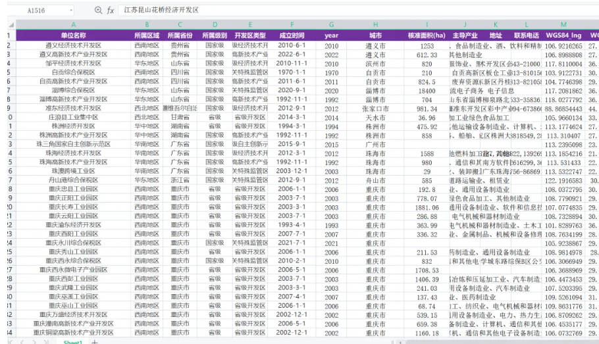Go to next sheet using navigation arrow
Image resolution: width=599 pixels, height=344 pixels.
(x=34, y=342)
